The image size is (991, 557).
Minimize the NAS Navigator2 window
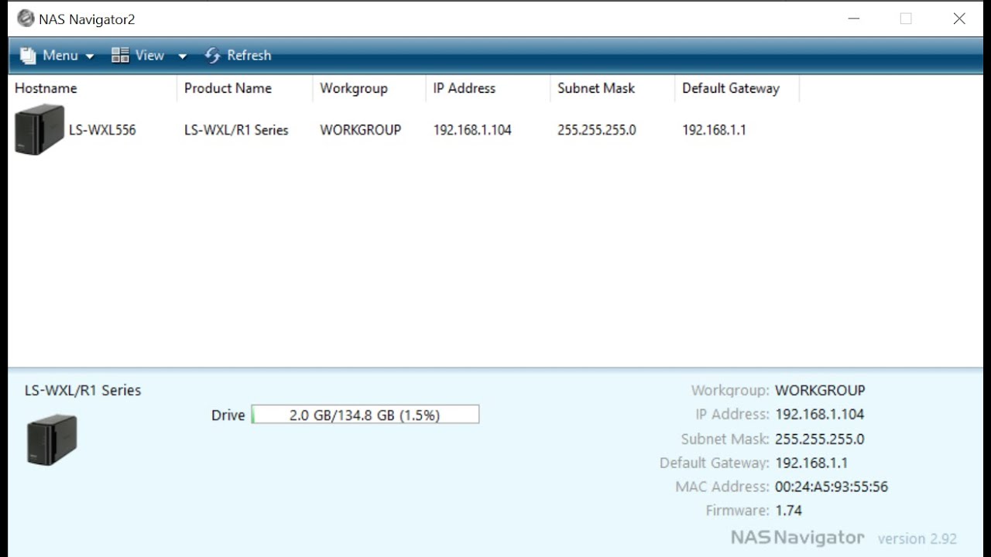854,19
